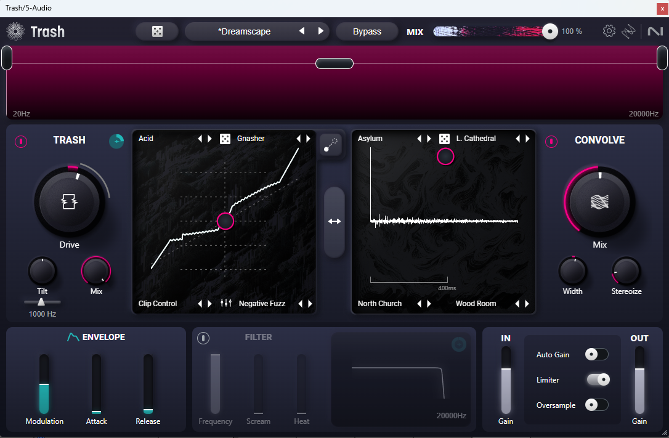Select next distortion for Gnasher slot
The height and width of the screenshot is (438, 669).
click(309, 139)
